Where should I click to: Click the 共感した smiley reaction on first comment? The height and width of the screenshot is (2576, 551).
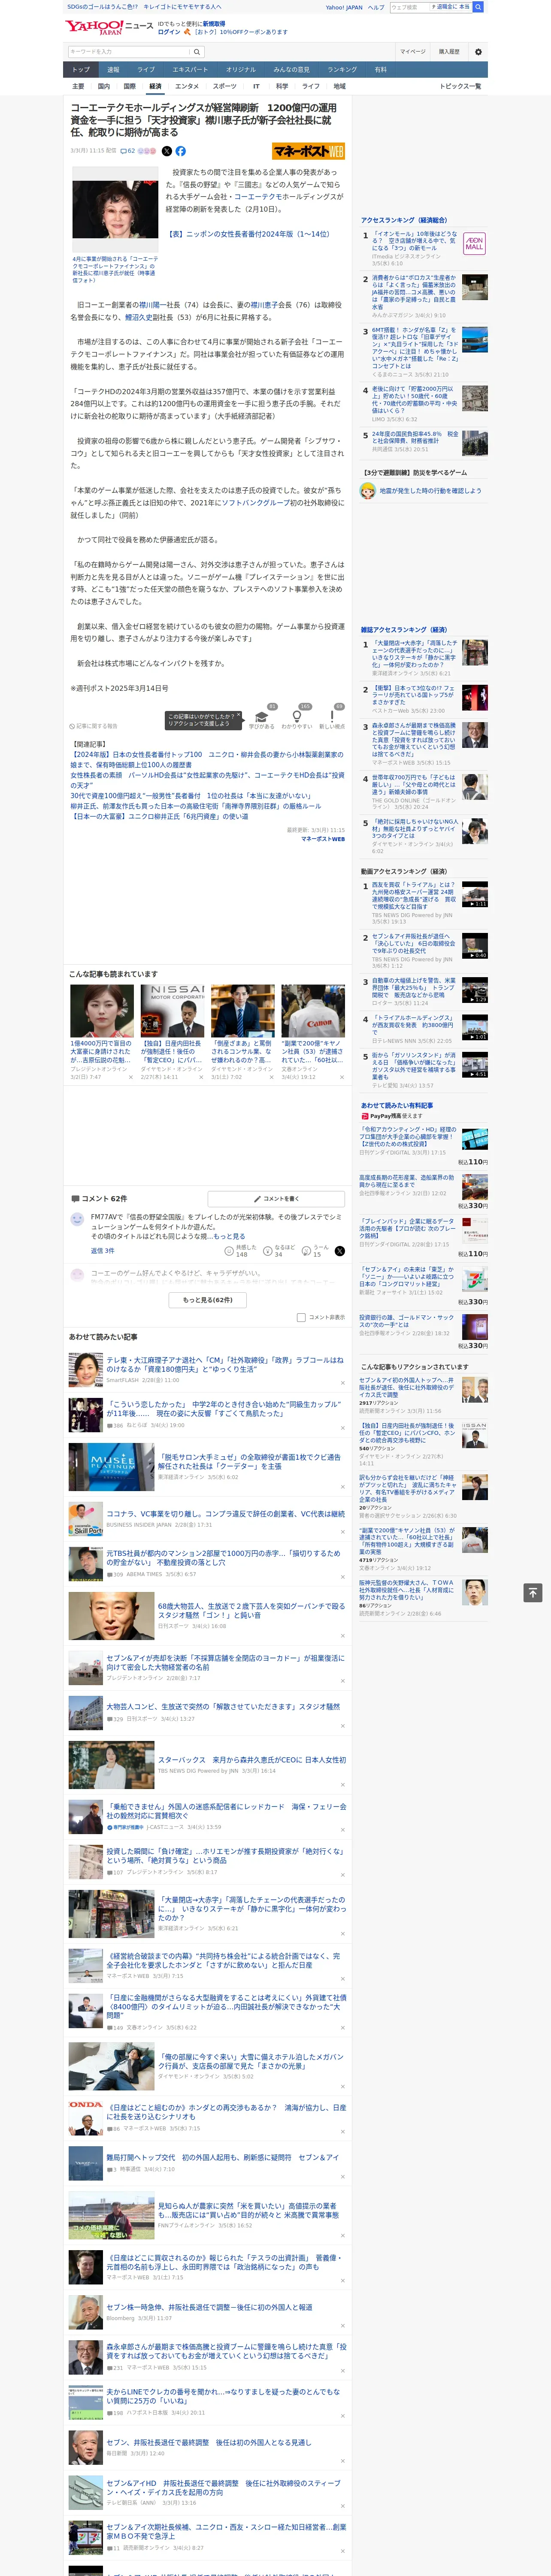point(242,1251)
